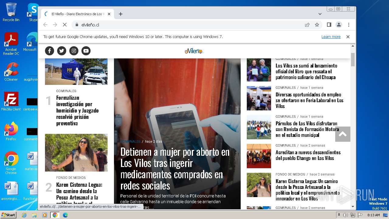The height and width of the screenshot is (219, 389).
Task: Dismiss the Chrome update notification bar
Action: tap(348, 37)
